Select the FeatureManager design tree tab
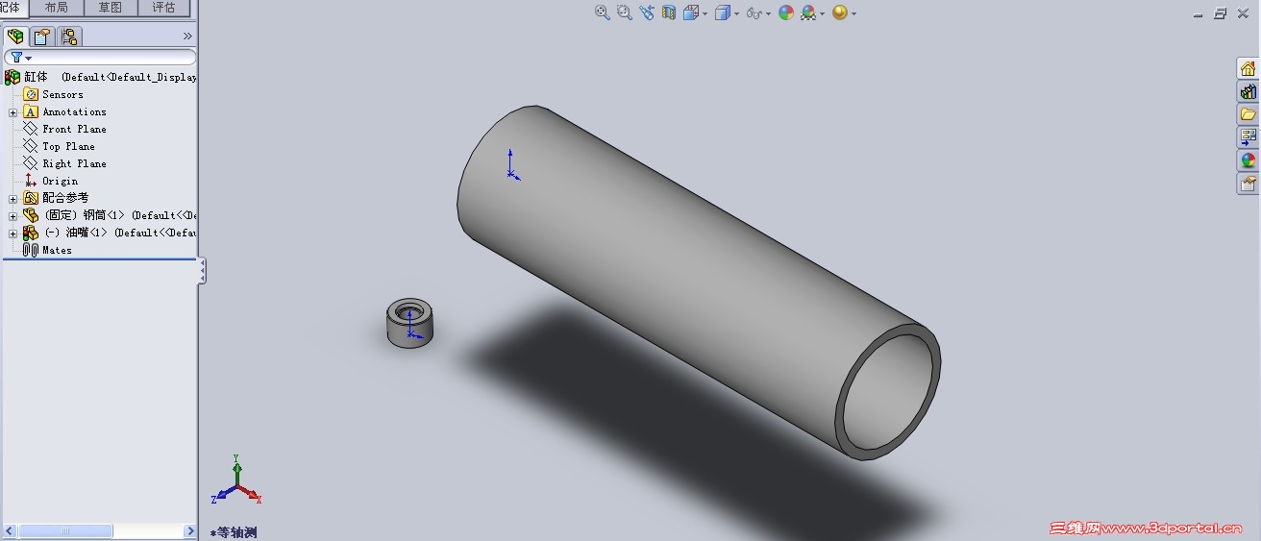The image size is (1261, 541). [x=15, y=37]
